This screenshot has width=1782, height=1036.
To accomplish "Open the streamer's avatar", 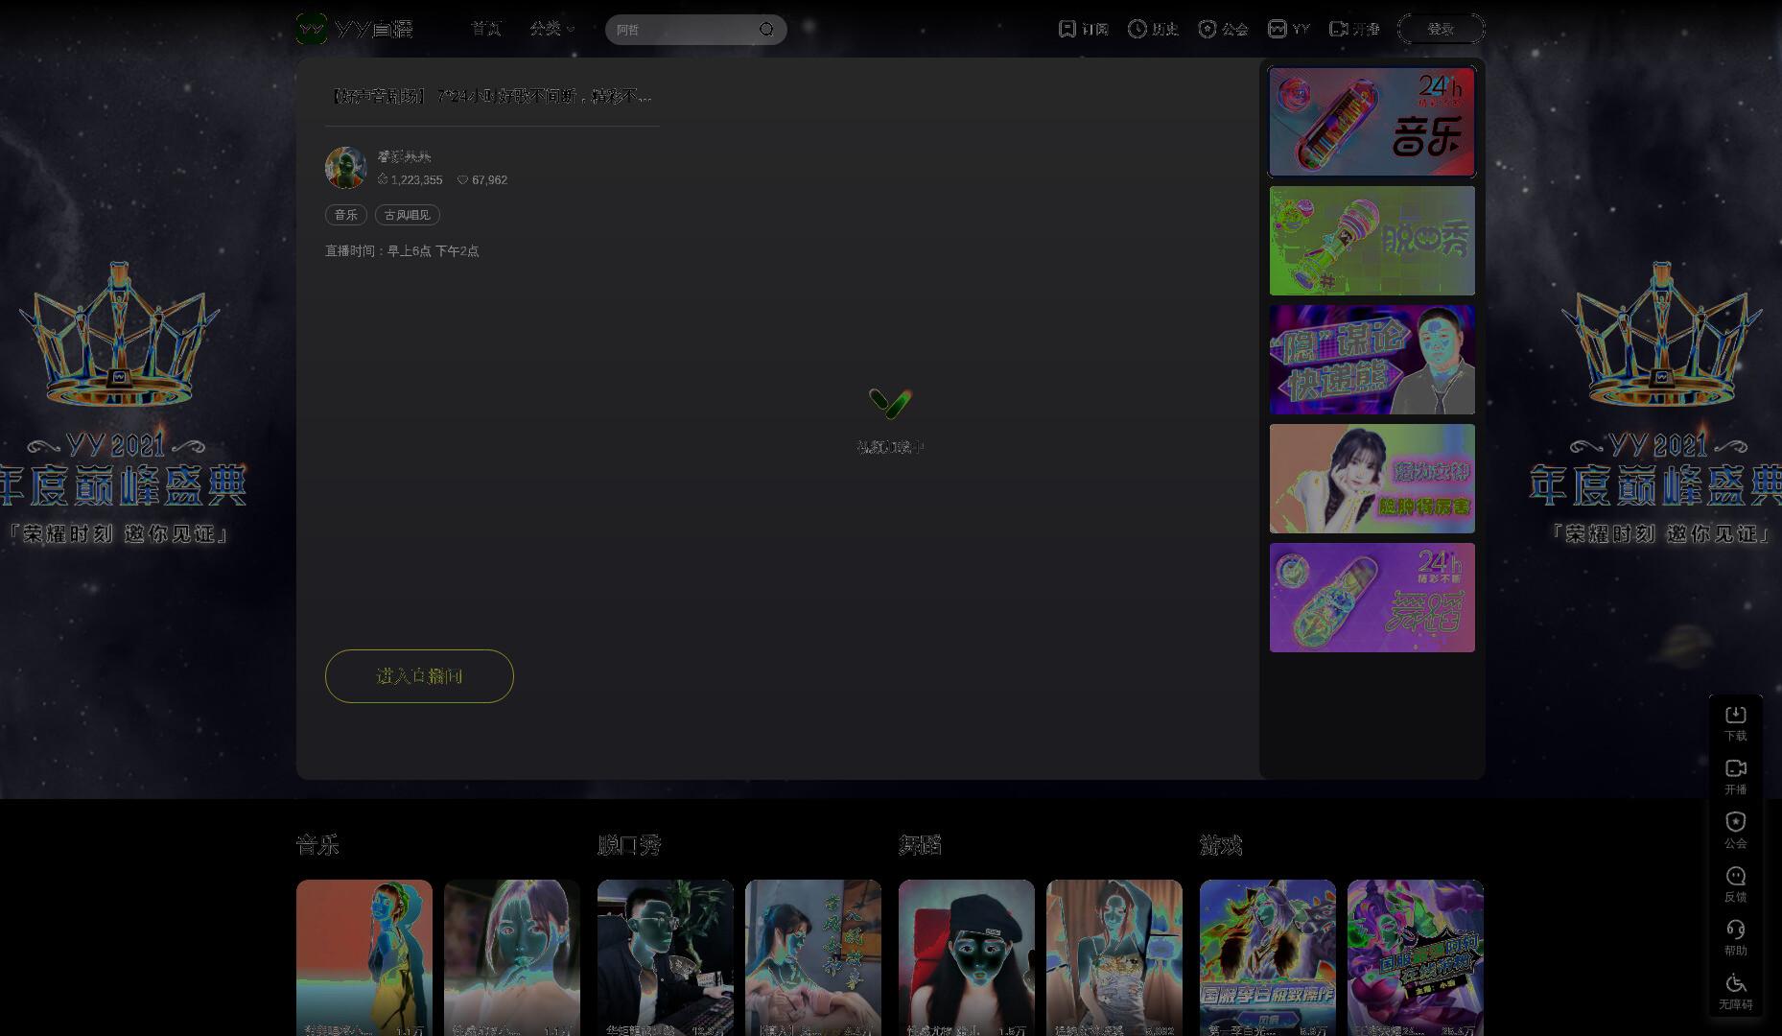I will click(x=345, y=168).
